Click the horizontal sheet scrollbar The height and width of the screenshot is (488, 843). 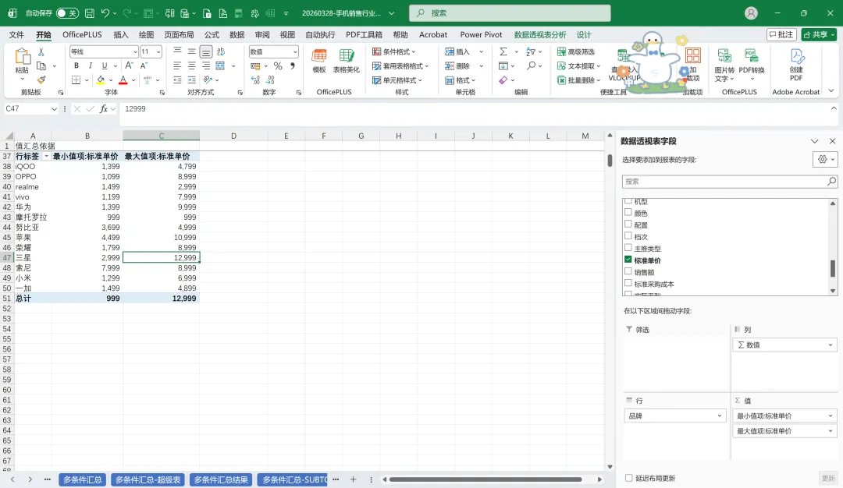pos(485,479)
